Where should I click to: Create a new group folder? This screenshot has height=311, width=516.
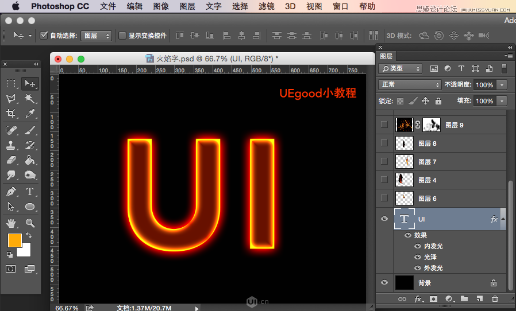pos(464,298)
